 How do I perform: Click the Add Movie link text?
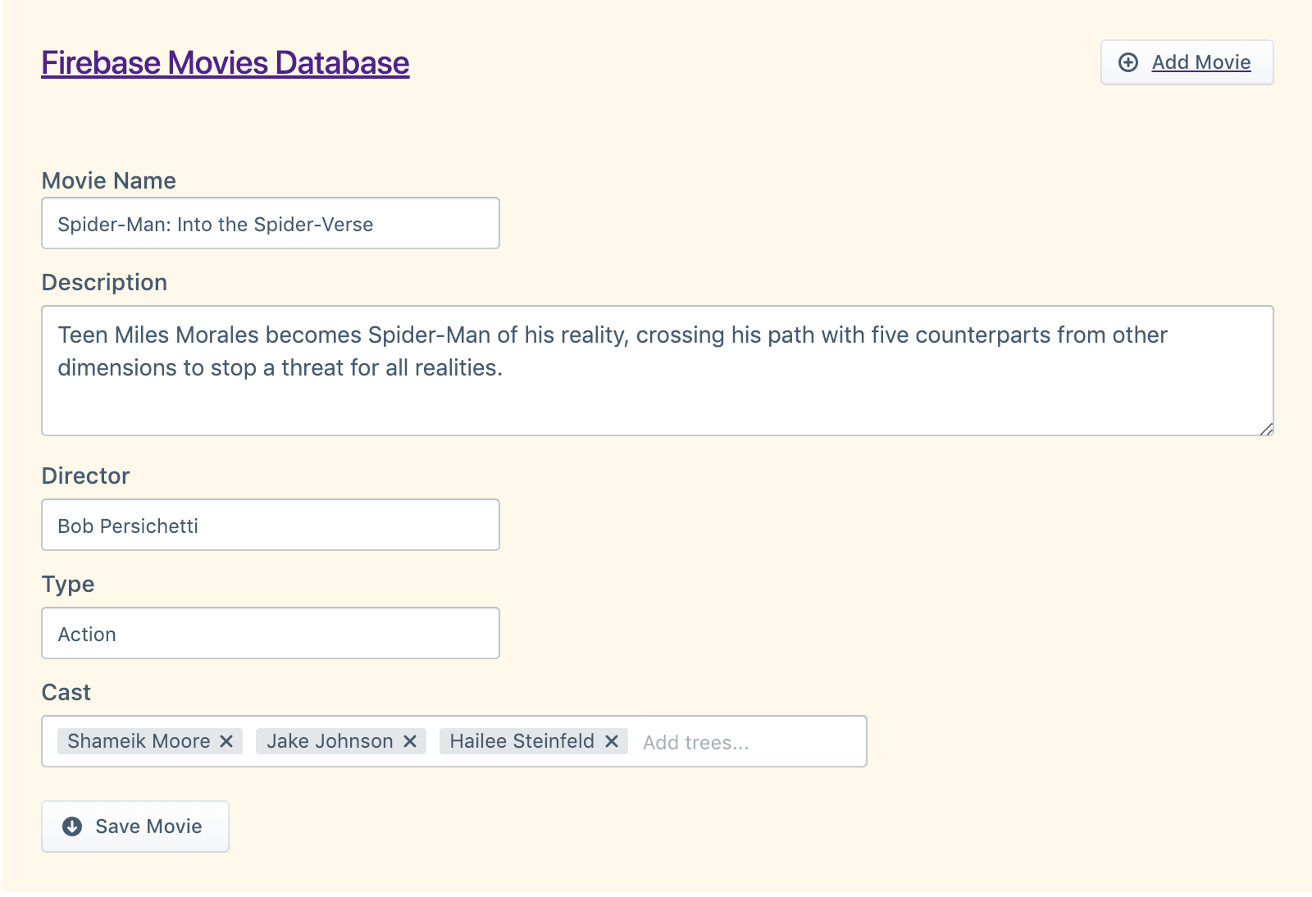(x=1201, y=62)
